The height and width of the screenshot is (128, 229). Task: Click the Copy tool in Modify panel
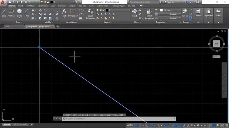(40, 14)
